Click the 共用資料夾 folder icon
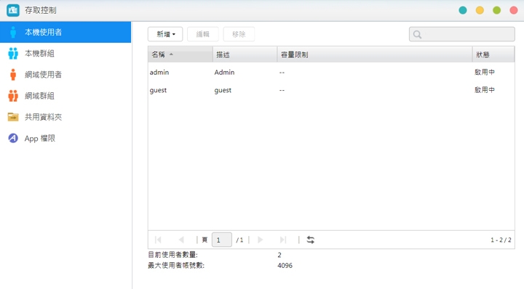Viewport: 524px width, 289px height. point(13,117)
